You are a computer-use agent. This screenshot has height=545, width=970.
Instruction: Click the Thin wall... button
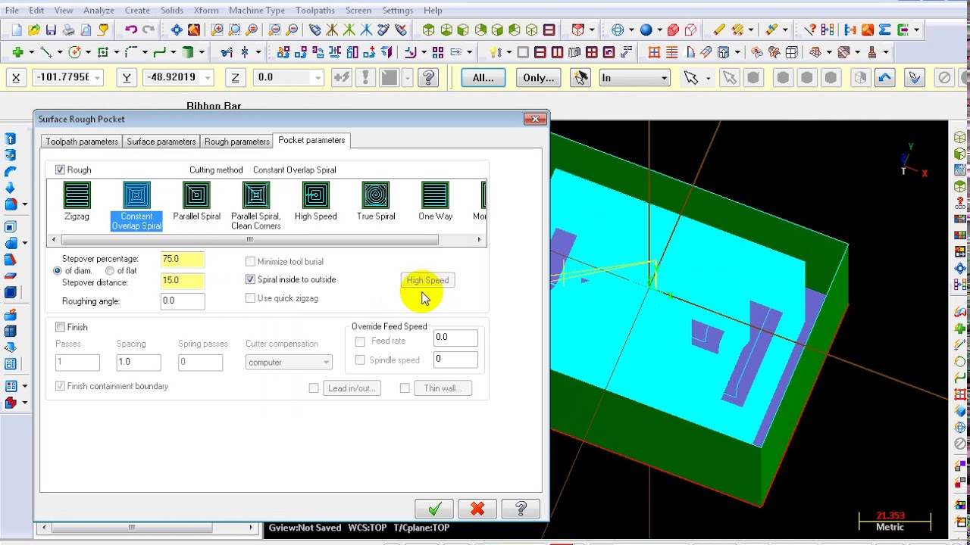[x=443, y=388]
